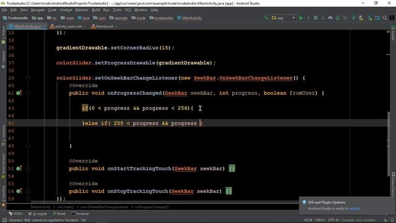Click Tcodestudio breadcrumb in navigation bar
396x223 pixels.
[15, 18]
